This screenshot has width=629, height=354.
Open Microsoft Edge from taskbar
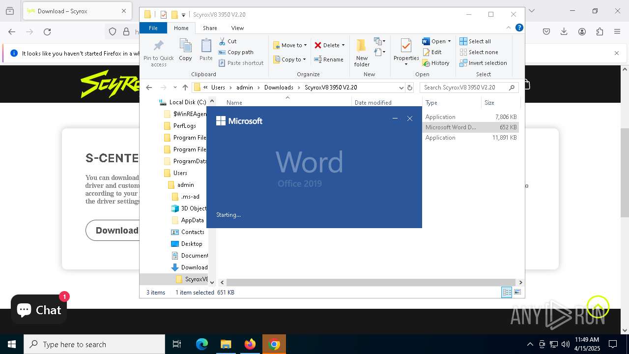click(202, 344)
